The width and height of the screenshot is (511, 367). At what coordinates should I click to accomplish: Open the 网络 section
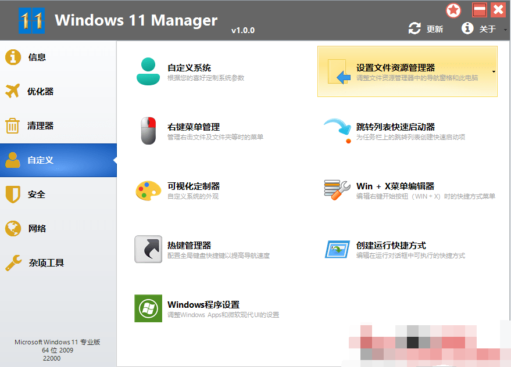pyautogui.click(x=58, y=229)
